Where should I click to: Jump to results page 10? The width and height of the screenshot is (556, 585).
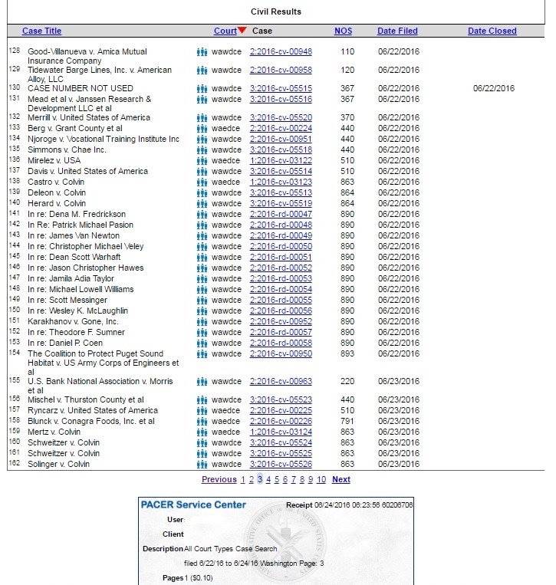pos(321,480)
